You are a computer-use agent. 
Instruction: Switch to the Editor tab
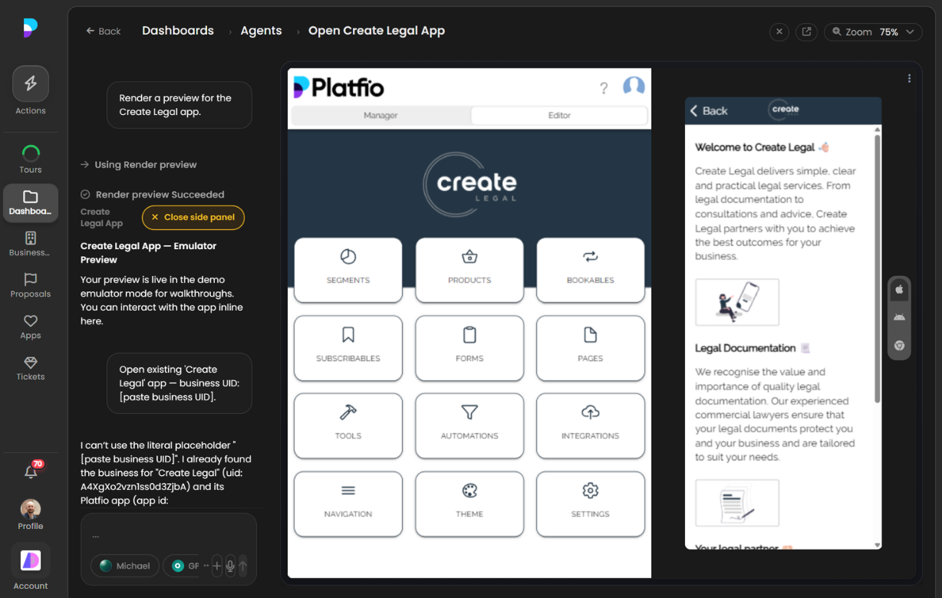pyautogui.click(x=559, y=115)
